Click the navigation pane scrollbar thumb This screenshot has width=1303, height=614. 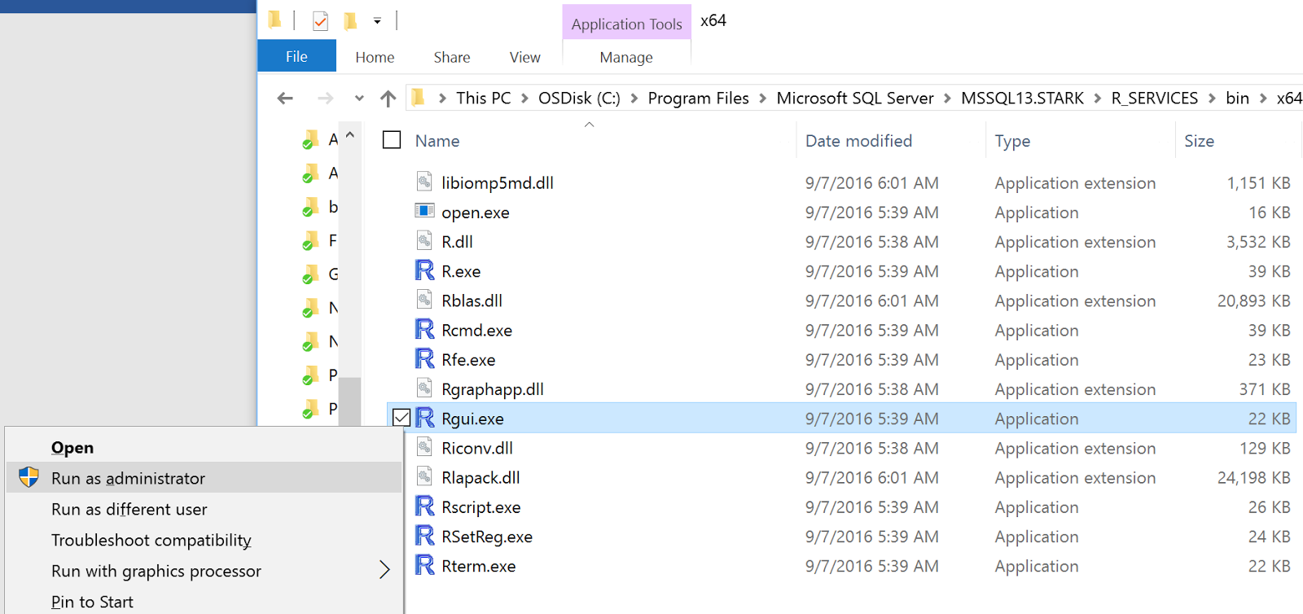pos(350,401)
